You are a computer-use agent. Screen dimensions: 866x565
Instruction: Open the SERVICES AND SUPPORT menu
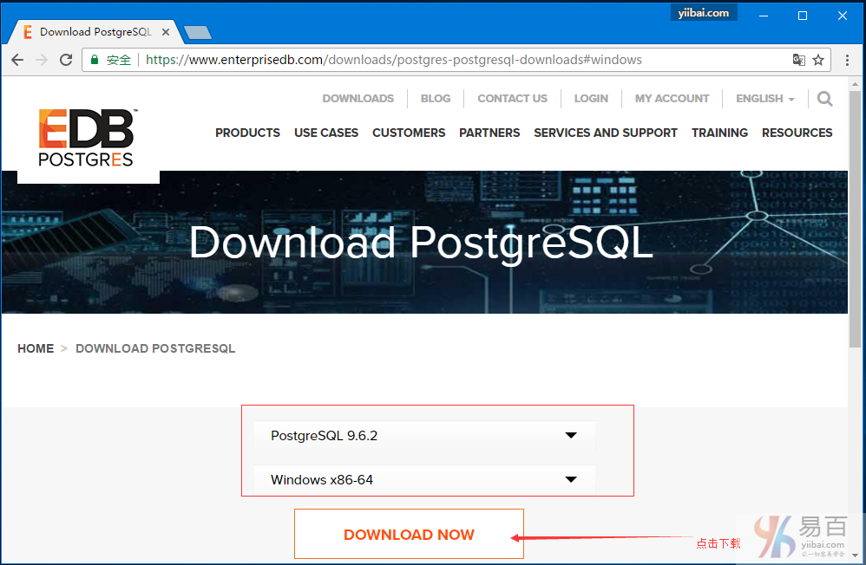coord(605,133)
